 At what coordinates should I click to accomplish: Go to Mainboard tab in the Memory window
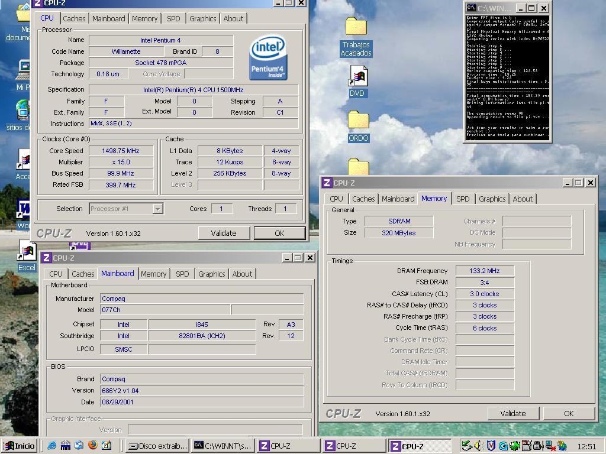click(x=398, y=199)
